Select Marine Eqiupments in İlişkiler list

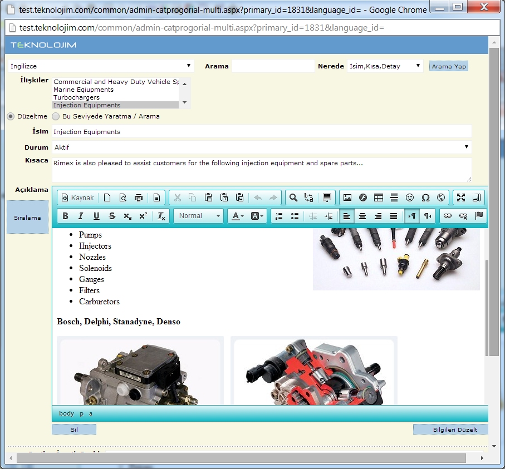point(116,90)
